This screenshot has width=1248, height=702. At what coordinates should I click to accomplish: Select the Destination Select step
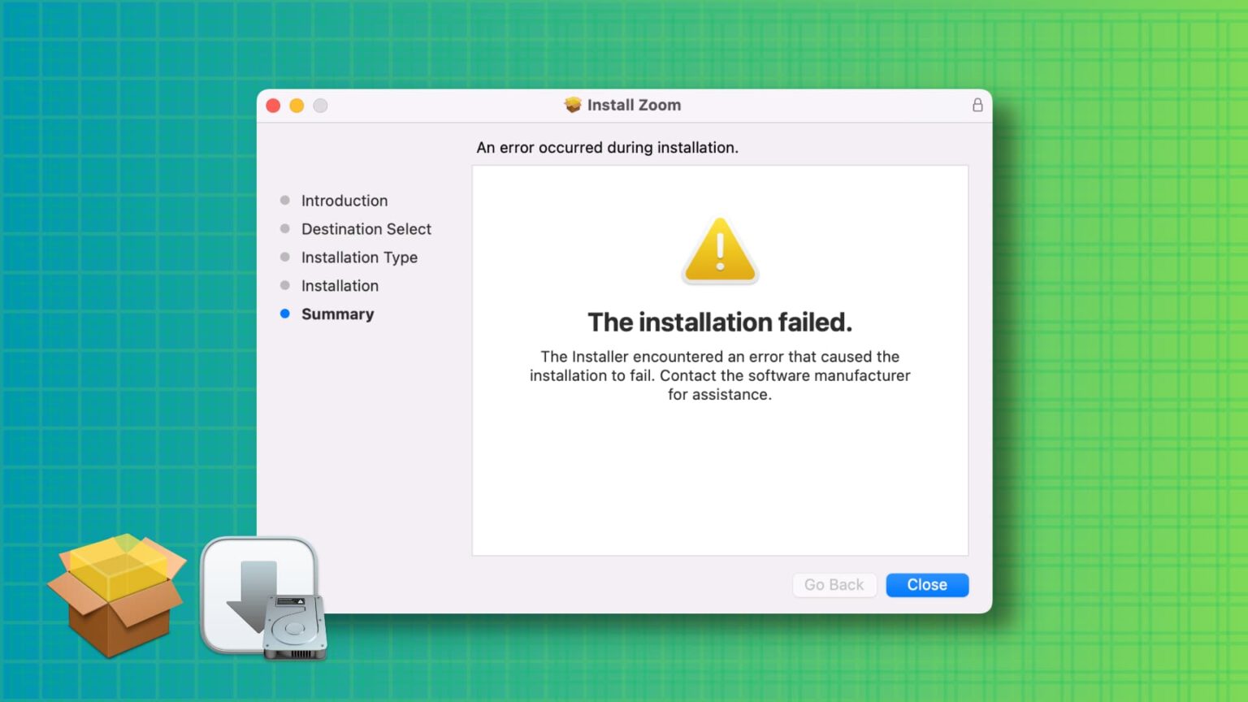(x=366, y=229)
